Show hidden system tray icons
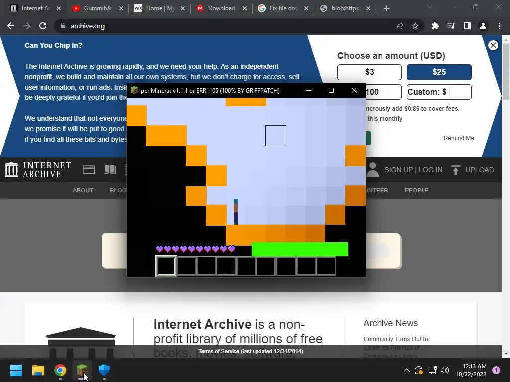This screenshot has width=510, height=382. (406, 370)
